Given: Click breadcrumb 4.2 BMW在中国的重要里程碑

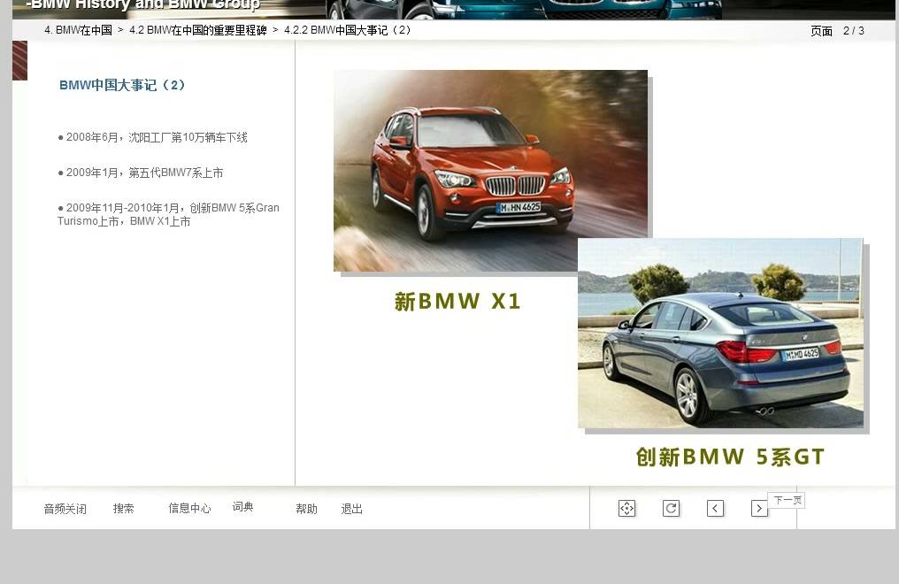Looking at the screenshot, I should click(x=198, y=30).
